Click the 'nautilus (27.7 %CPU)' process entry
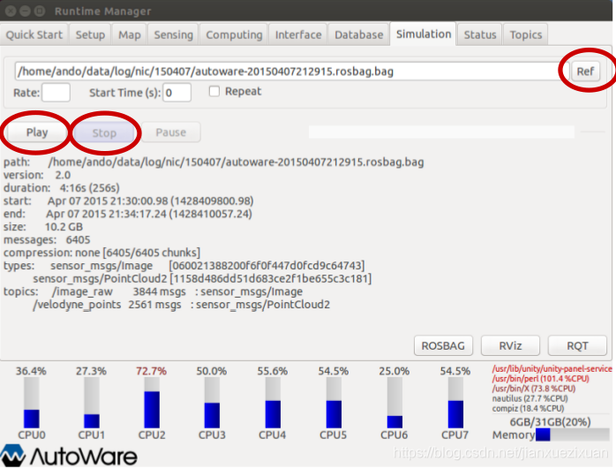The image size is (616, 469). (530, 398)
